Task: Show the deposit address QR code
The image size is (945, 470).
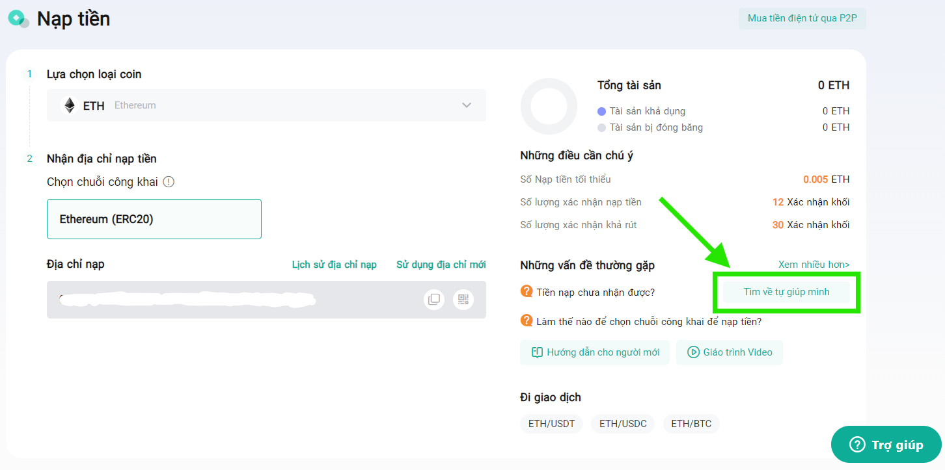Action: click(463, 299)
